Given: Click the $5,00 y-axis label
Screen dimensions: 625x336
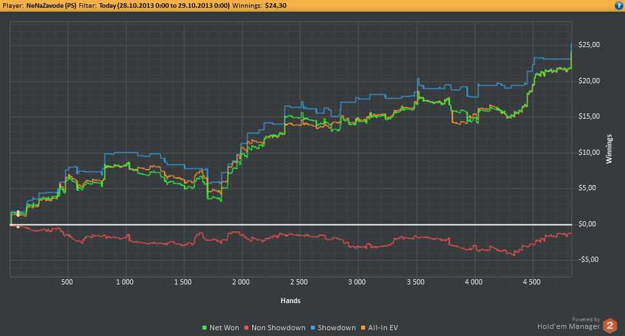Looking at the screenshot, I should [x=588, y=188].
